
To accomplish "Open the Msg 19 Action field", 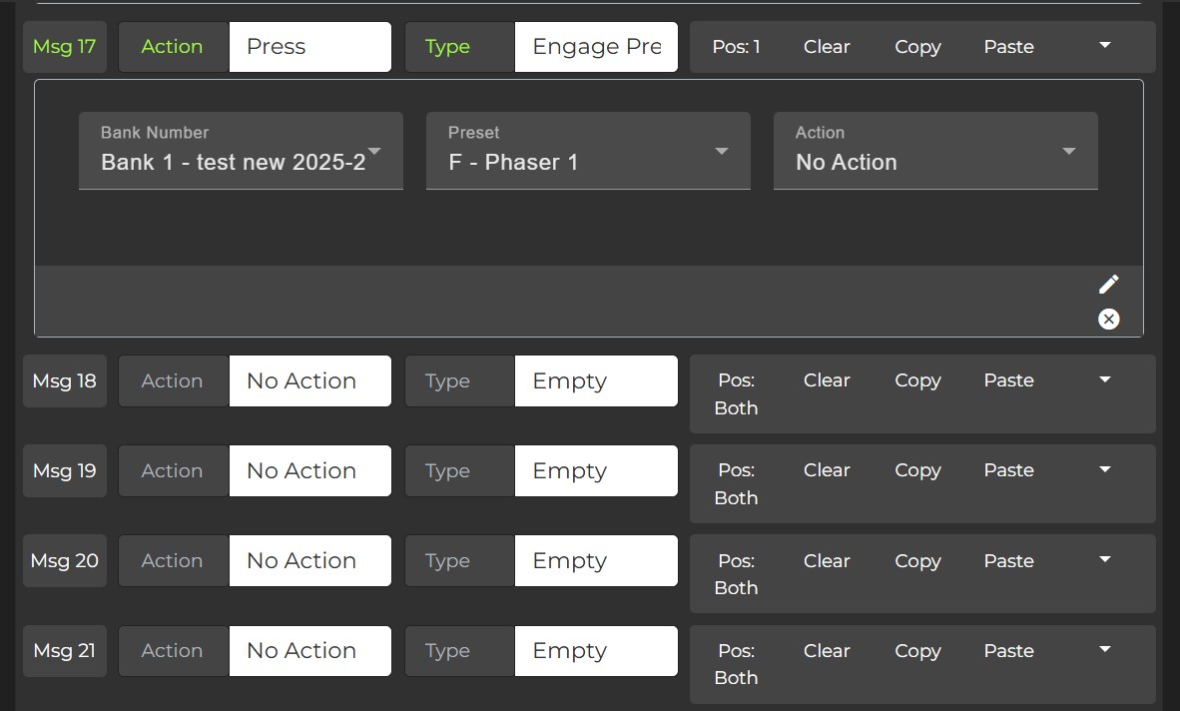I will click(309, 470).
